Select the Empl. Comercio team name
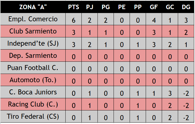Viewport: 195px width, 124px height. pyautogui.click(x=33, y=19)
